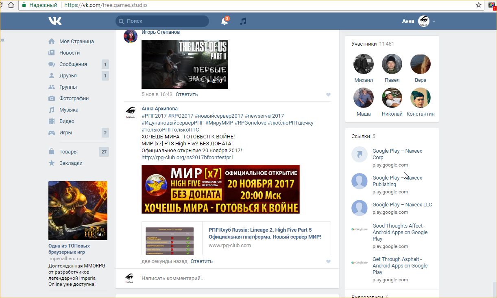Click the Игры gamepad icon

click(x=52, y=133)
